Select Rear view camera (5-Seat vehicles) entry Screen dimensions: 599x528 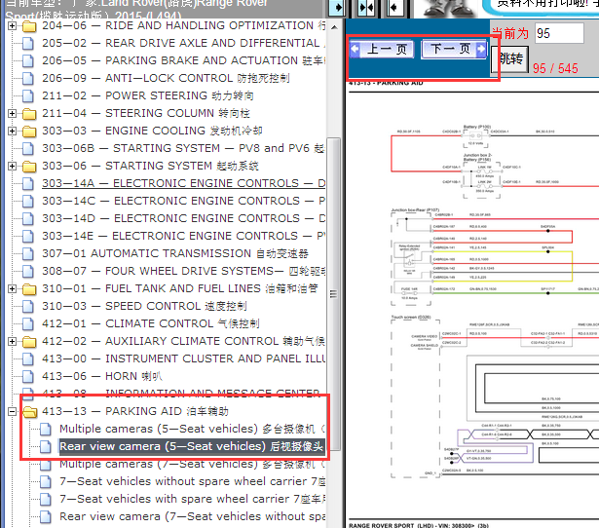click(x=192, y=447)
